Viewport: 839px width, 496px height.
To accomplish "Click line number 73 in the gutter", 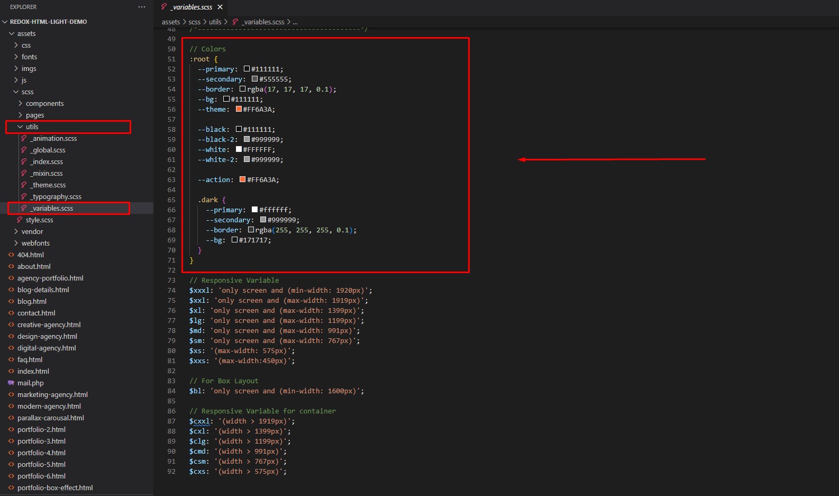I will pyautogui.click(x=171, y=280).
